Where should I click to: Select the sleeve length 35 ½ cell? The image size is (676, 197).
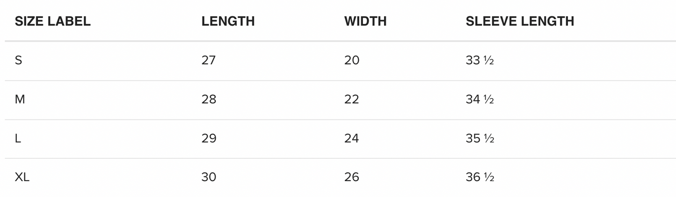[x=480, y=139]
